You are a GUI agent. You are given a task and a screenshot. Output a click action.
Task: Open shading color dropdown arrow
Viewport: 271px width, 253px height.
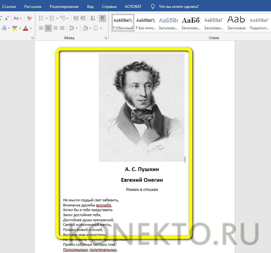pyautogui.click(x=90, y=28)
